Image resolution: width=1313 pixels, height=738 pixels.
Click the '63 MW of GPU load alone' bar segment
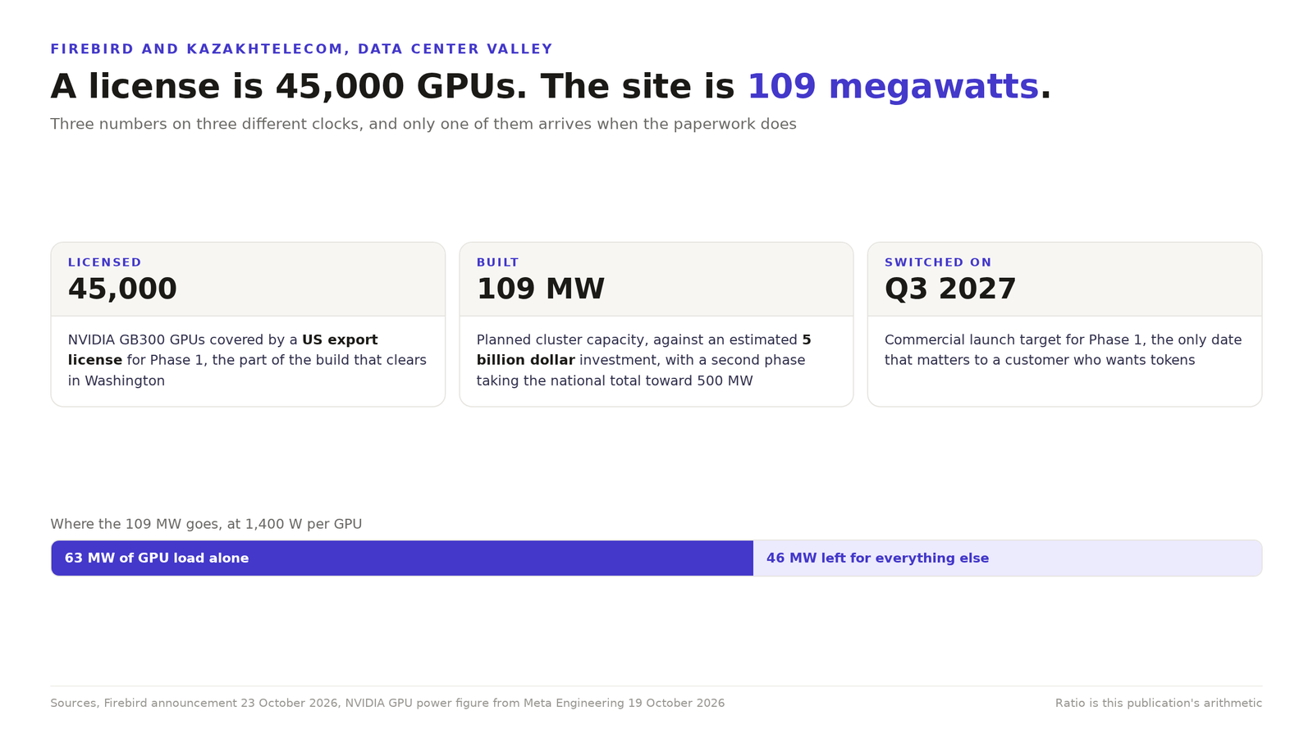pos(402,558)
